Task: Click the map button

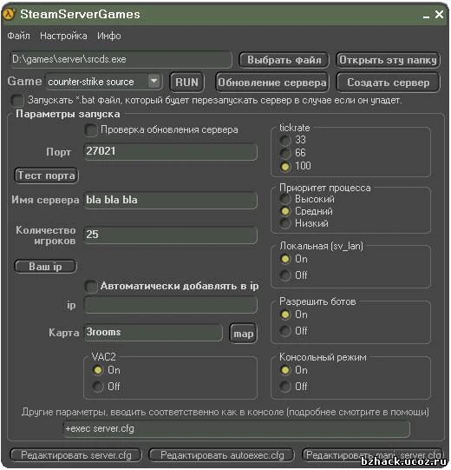Action: [243, 334]
